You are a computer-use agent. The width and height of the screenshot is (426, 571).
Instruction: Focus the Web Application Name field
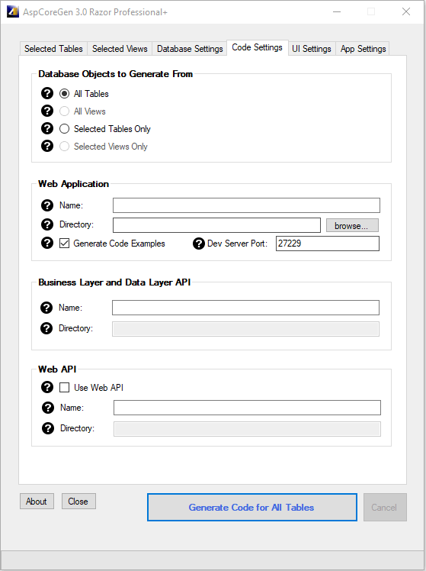pyautogui.click(x=246, y=205)
